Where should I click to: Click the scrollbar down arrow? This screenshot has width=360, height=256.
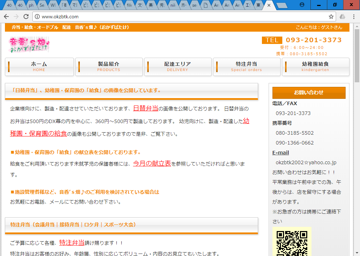(357, 254)
